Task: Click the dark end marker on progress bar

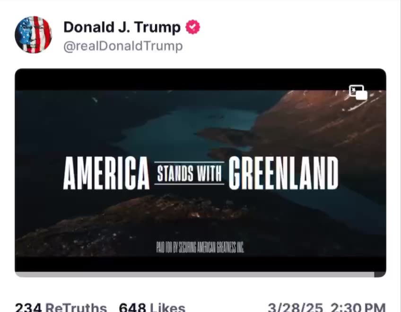Action: click(x=380, y=275)
